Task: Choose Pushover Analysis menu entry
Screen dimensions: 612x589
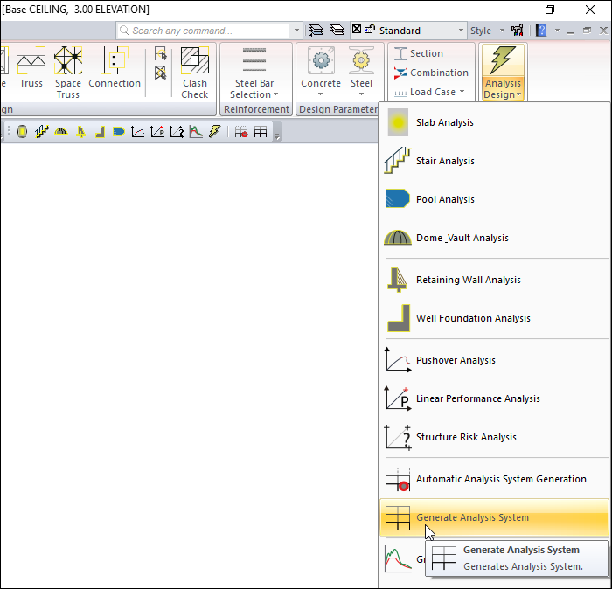Action: (x=456, y=360)
